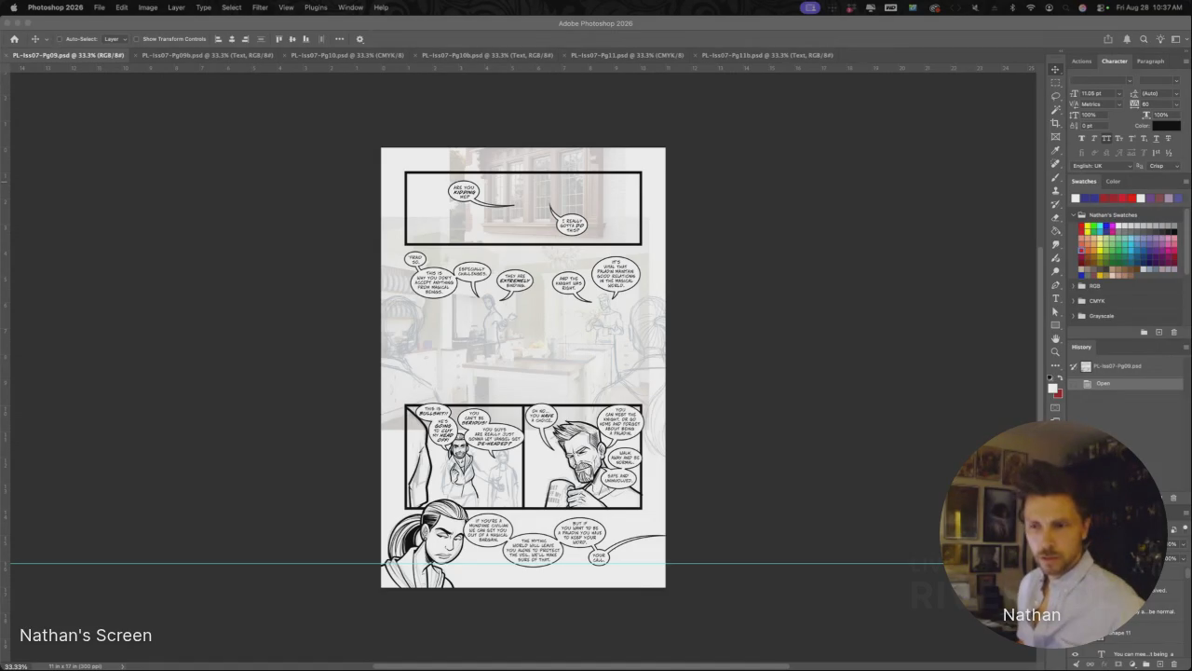Viewport: 1192px width, 671px height.
Task: Open the kerning Metrics dropdown
Action: point(1118,103)
